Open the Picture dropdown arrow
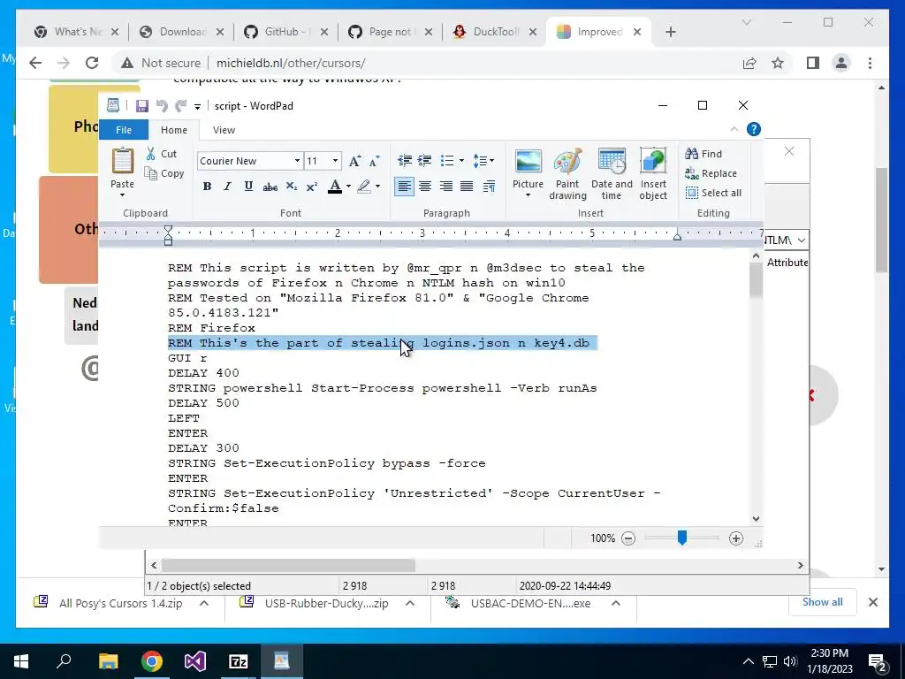Image resolution: width=905 pixels, height=679 pixels. click(x=528, y=195)
